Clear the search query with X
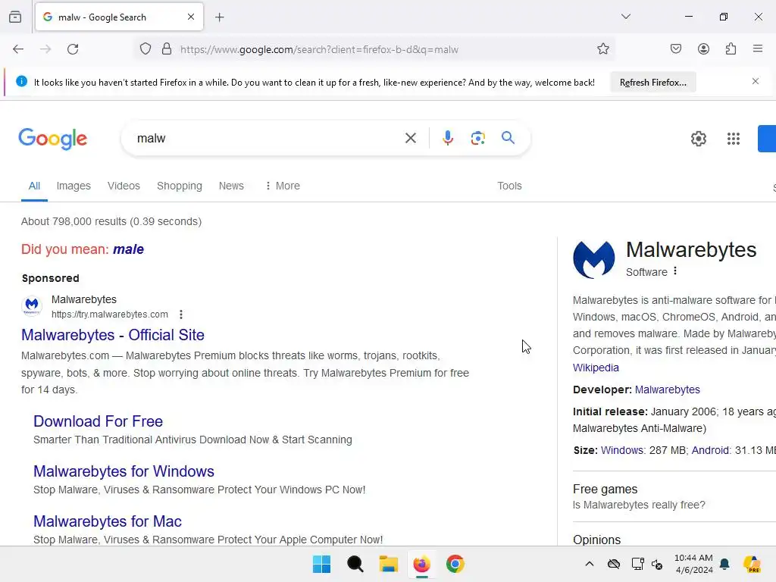Screen dimensions: 776x582 click(x=411, y=138)
